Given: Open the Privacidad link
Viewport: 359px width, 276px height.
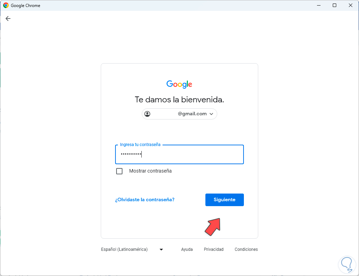Looking at the screenshot, I should [x=213, y=249].
